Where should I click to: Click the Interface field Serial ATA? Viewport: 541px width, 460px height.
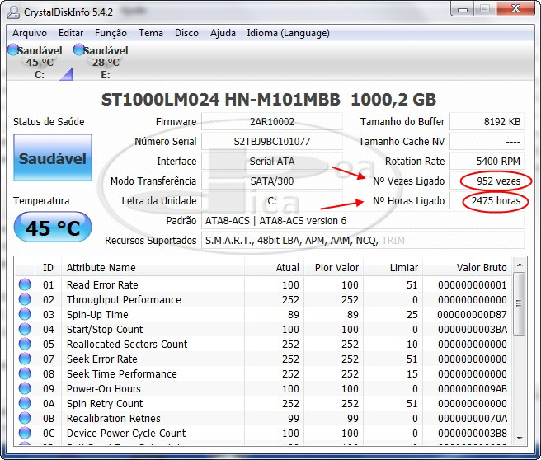point(272,161)
